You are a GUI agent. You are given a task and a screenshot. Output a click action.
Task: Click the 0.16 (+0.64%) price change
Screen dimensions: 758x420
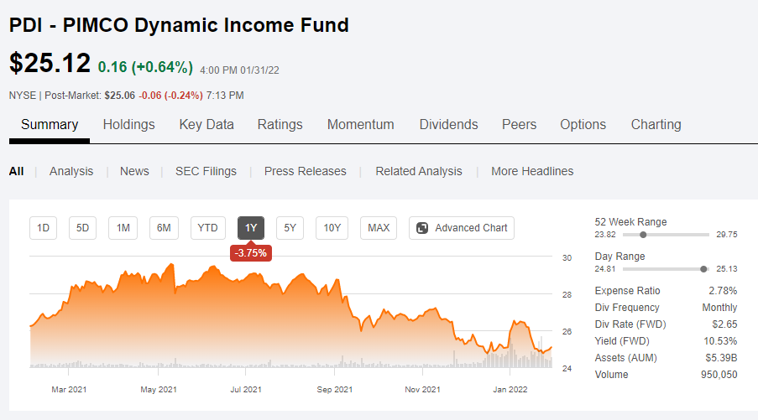coord(145,66)
